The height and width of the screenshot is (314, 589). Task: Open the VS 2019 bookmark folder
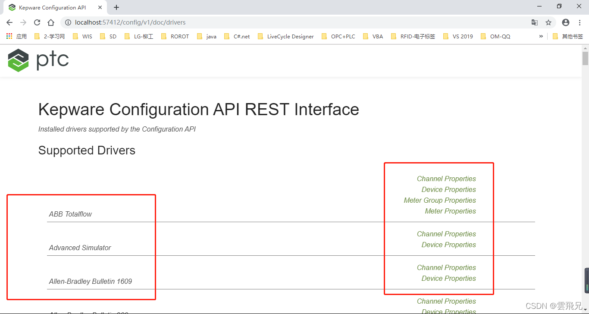tap(458, 36)
